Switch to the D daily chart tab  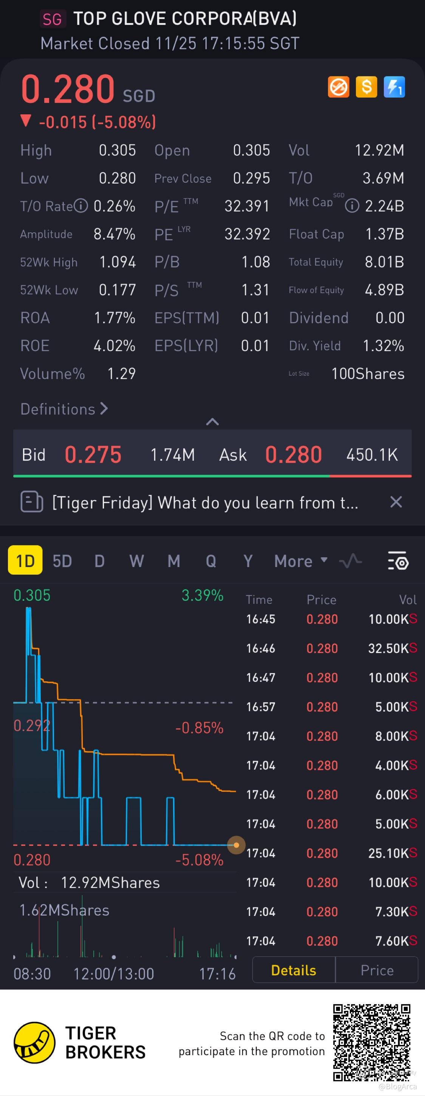tap(99, 561)
